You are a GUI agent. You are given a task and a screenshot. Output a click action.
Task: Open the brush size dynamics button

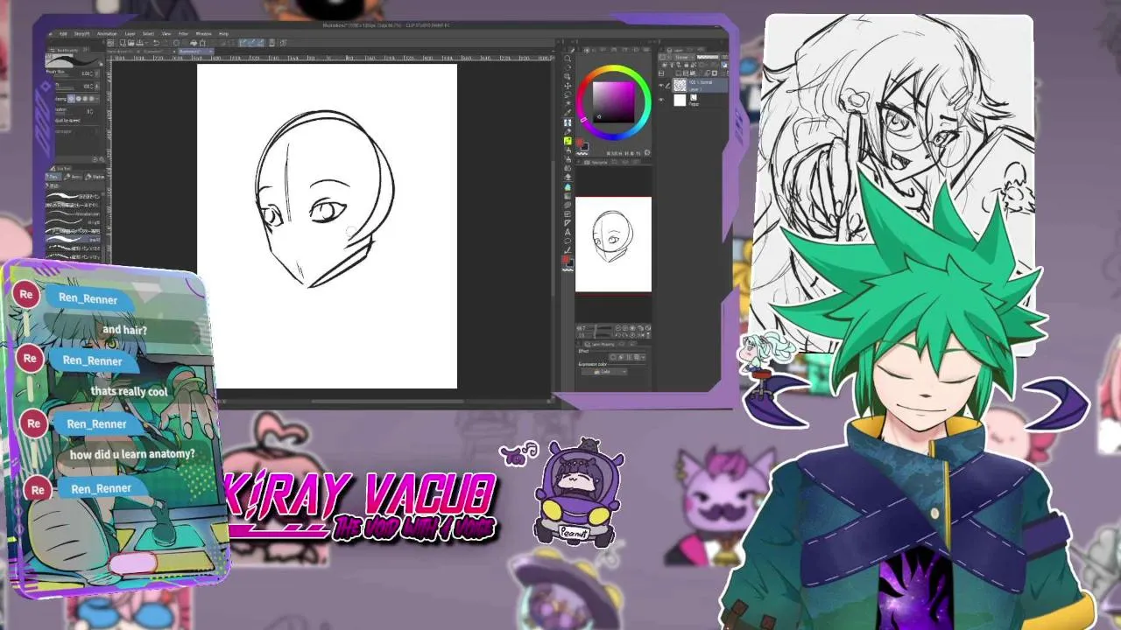point(97,73)
